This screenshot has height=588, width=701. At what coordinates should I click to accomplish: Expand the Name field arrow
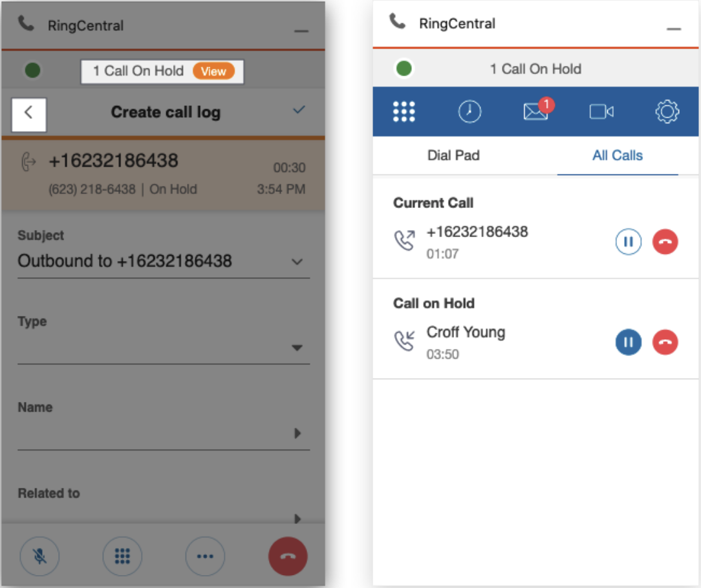coord(297,433)
